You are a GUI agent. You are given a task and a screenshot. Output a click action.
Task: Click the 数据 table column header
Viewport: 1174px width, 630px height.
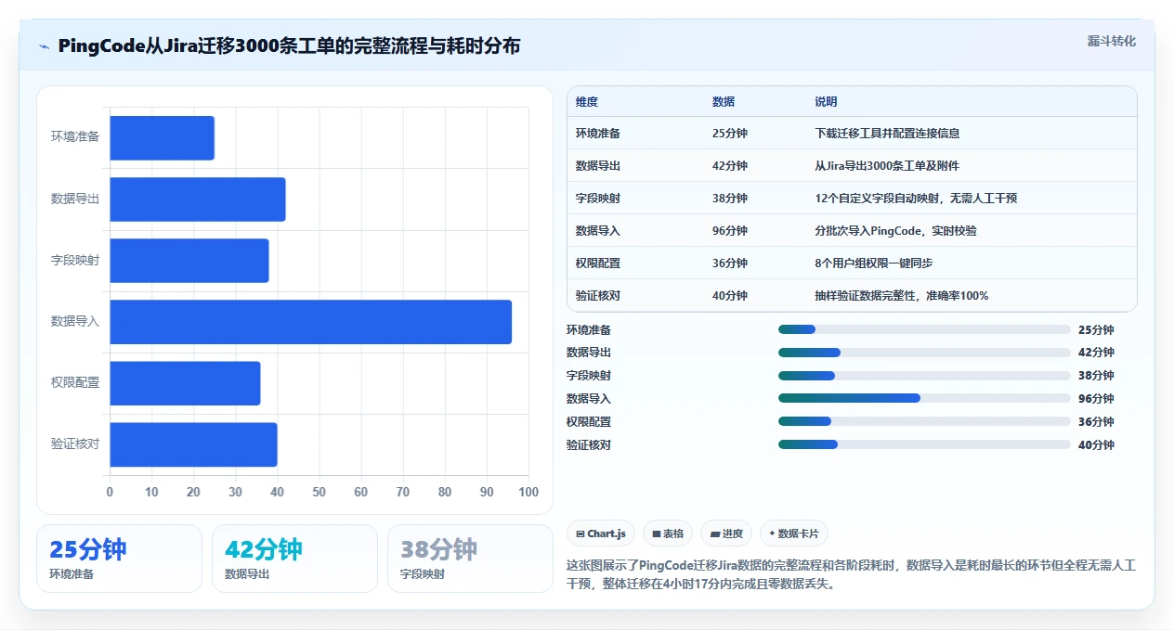(x=724, y=102)
